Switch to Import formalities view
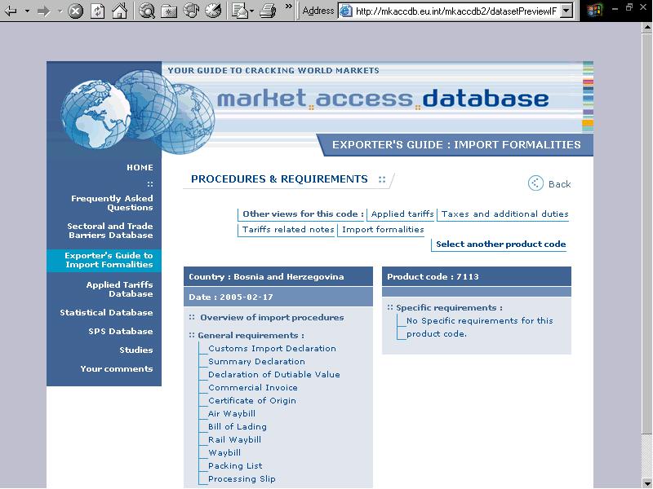This screenshot has width=653, height=489. click(x=383, y=230)
